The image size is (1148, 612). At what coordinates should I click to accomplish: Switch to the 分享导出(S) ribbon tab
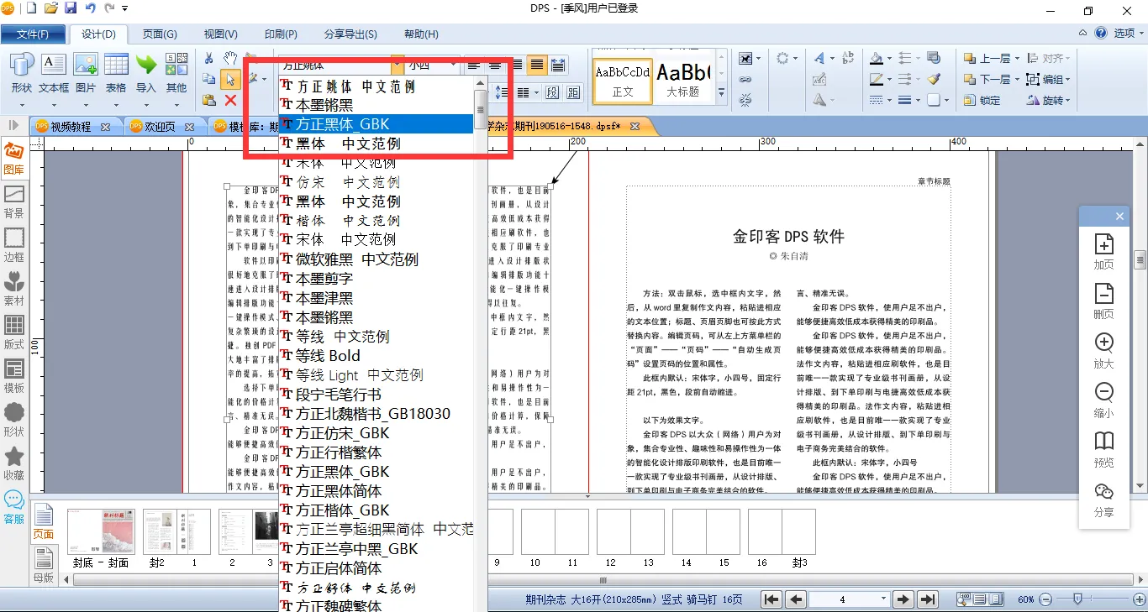tap(350, 34)
